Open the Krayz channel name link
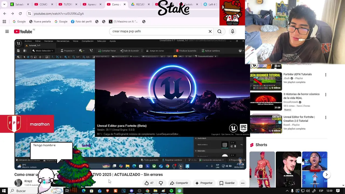 pos(28,181)
